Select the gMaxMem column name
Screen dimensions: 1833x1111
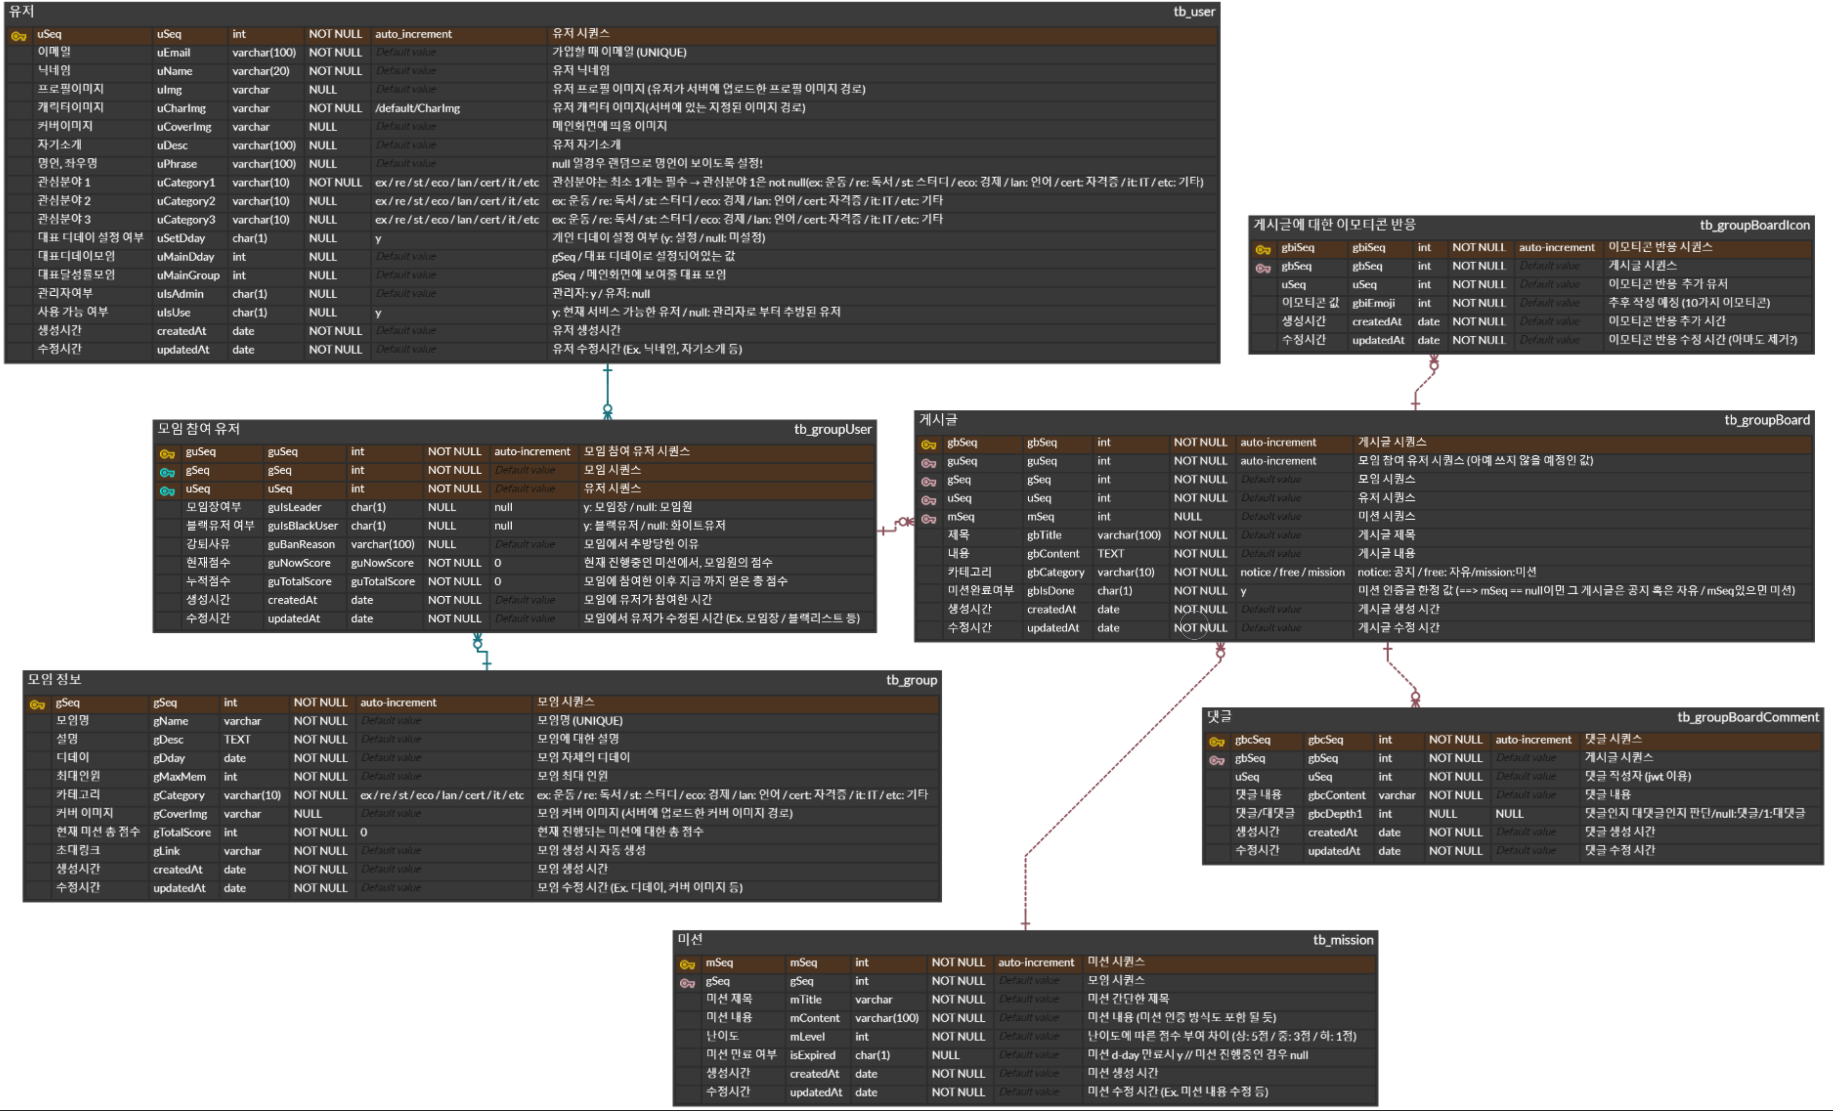pos(179,778)
